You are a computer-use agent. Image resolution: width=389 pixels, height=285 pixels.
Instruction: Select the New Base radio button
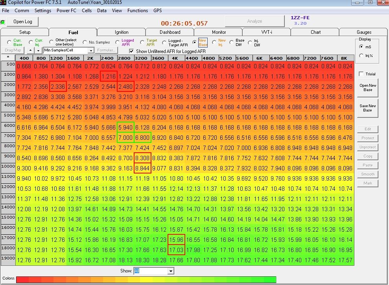pyautogui.click(x=194, y=42)
